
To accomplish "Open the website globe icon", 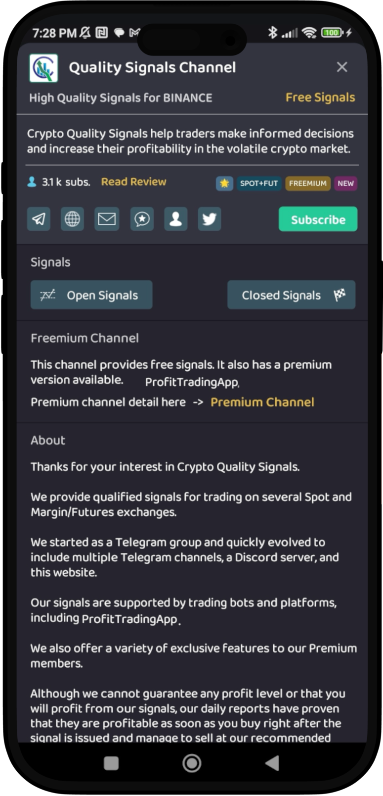I will pos(73,219).
